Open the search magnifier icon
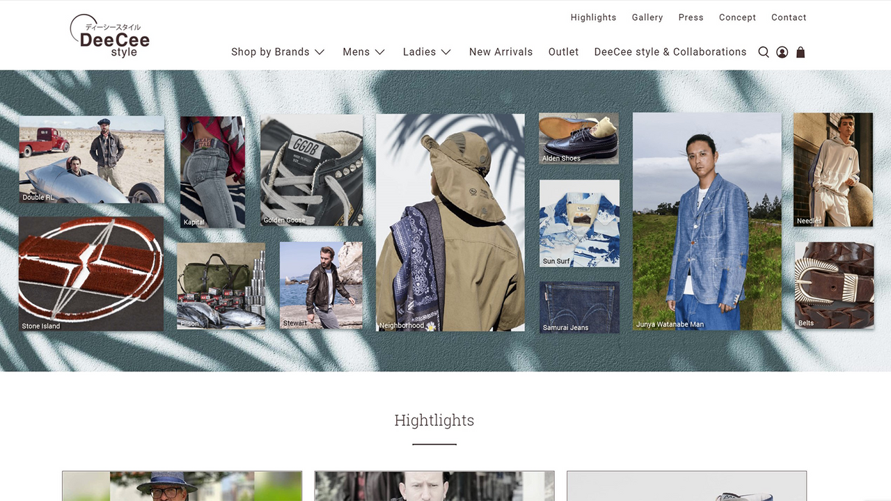The width and height of the screenshot is (891, 501). click(x=764, y=52)
